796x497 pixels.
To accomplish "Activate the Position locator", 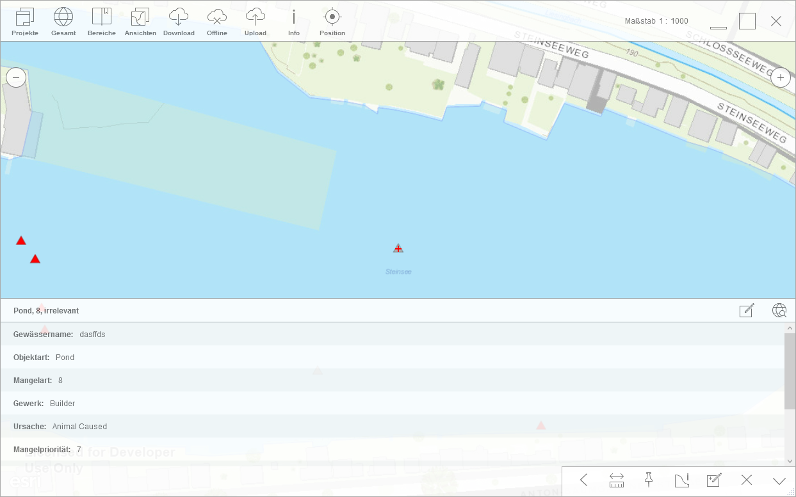I will point(332,22).
